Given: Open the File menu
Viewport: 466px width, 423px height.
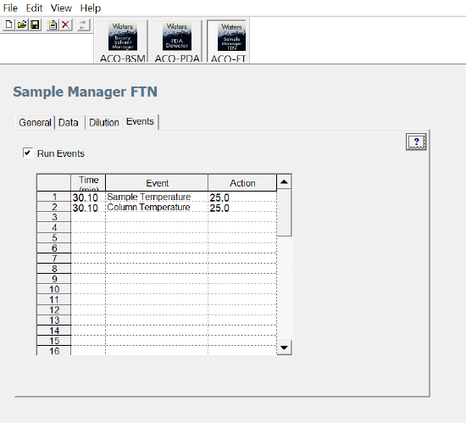Looking at the screenshot, I should (10, 8).
